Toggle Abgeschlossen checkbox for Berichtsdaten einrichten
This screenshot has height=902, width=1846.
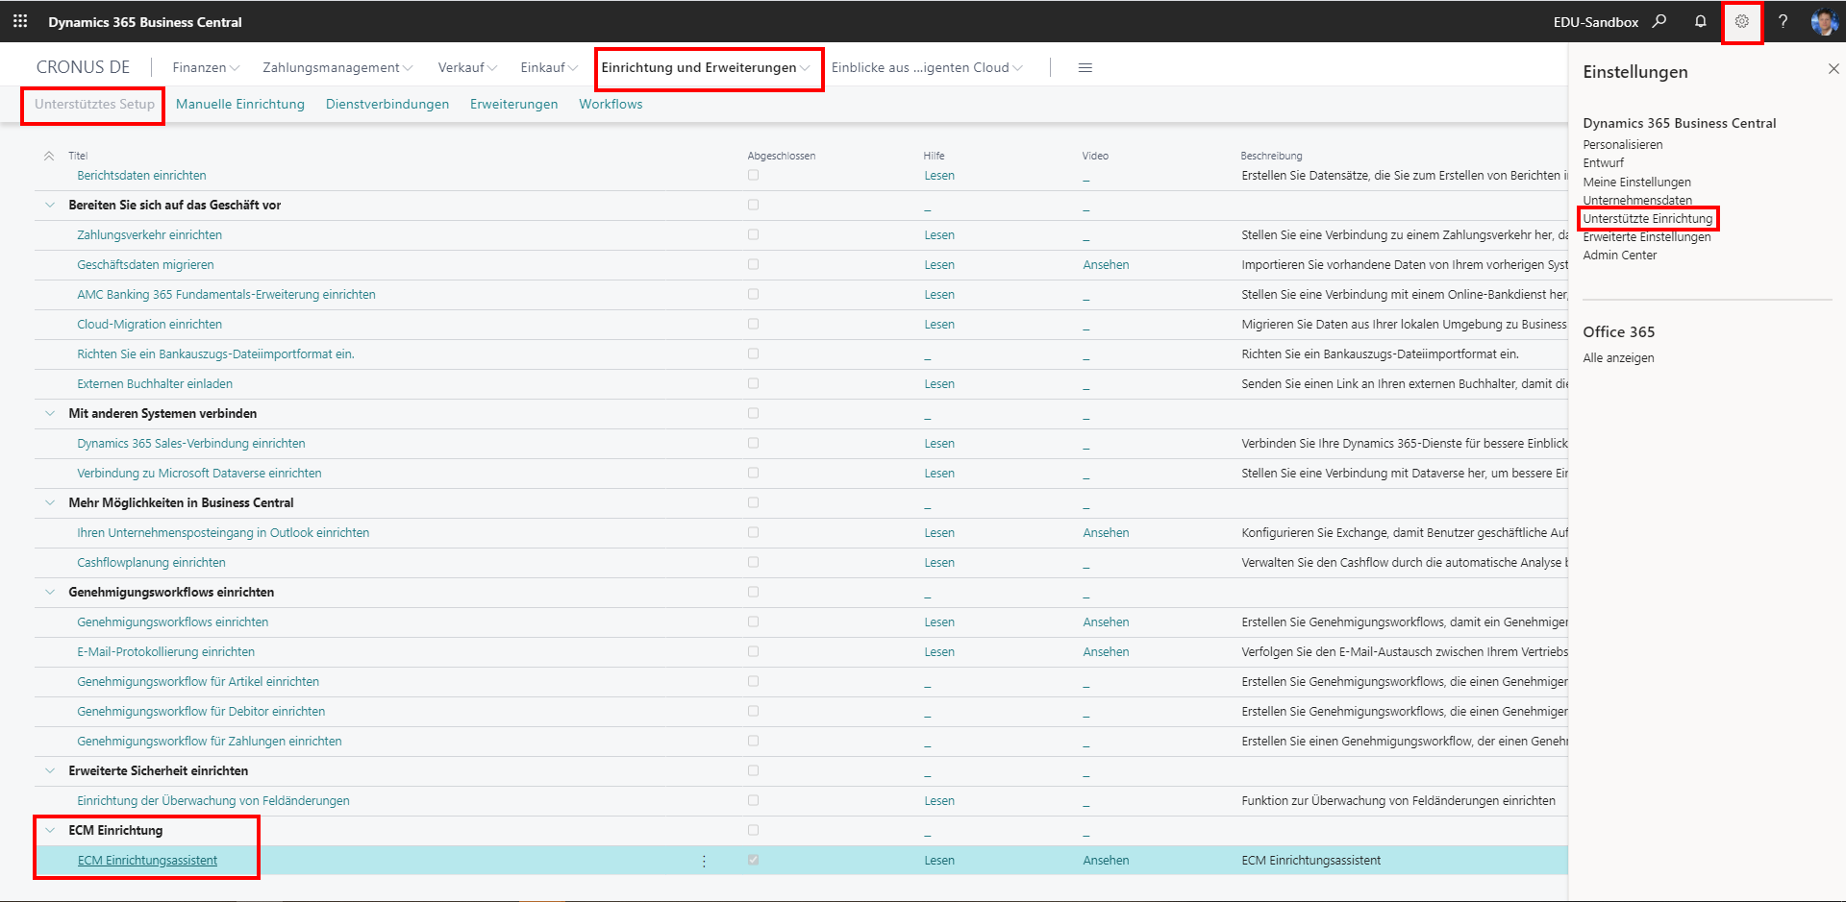coord(753,175)
